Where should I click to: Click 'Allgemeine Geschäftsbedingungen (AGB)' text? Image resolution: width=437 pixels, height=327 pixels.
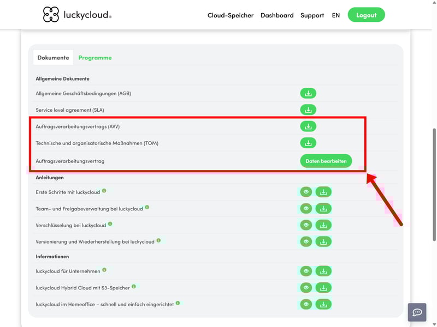coord(84,93)
